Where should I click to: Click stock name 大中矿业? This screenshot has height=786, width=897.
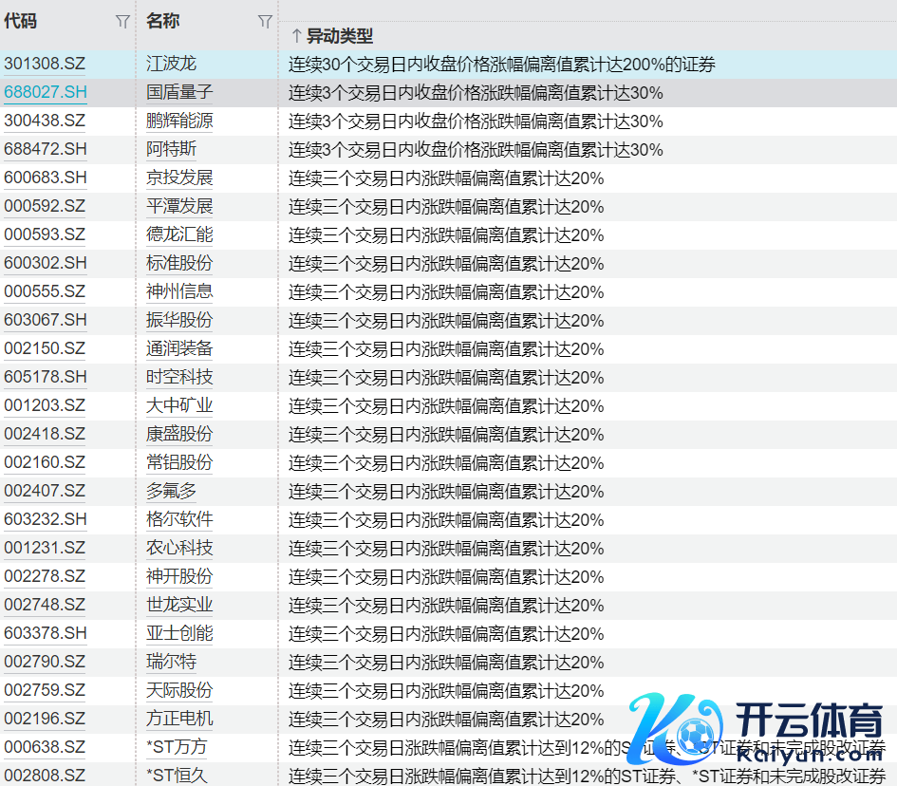(x=179, y=405)
